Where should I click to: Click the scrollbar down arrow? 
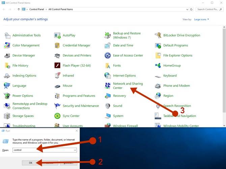click(x=224, y=125)
